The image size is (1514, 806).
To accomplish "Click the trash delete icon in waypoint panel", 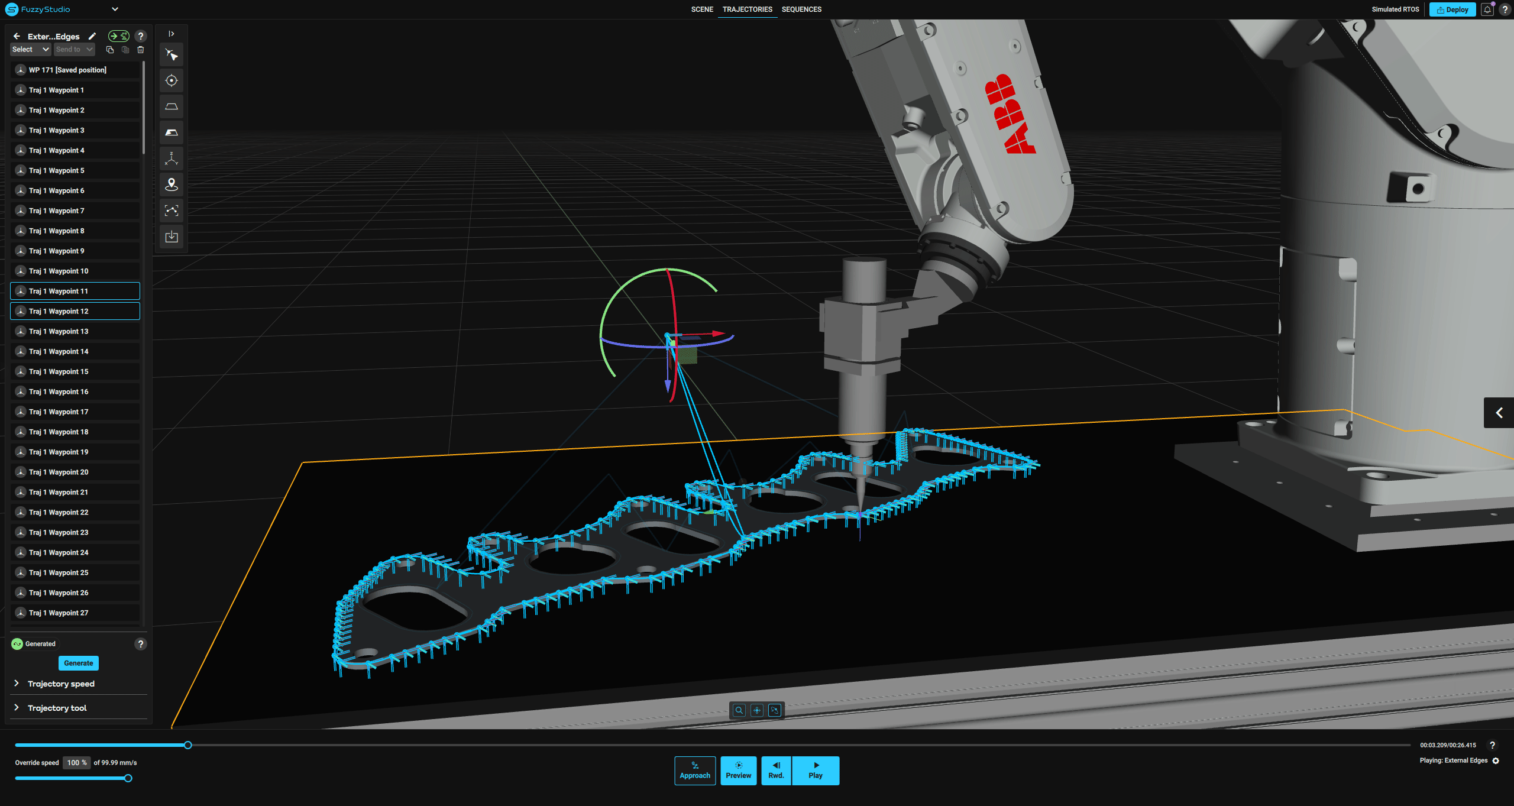I will pos(141,50).
